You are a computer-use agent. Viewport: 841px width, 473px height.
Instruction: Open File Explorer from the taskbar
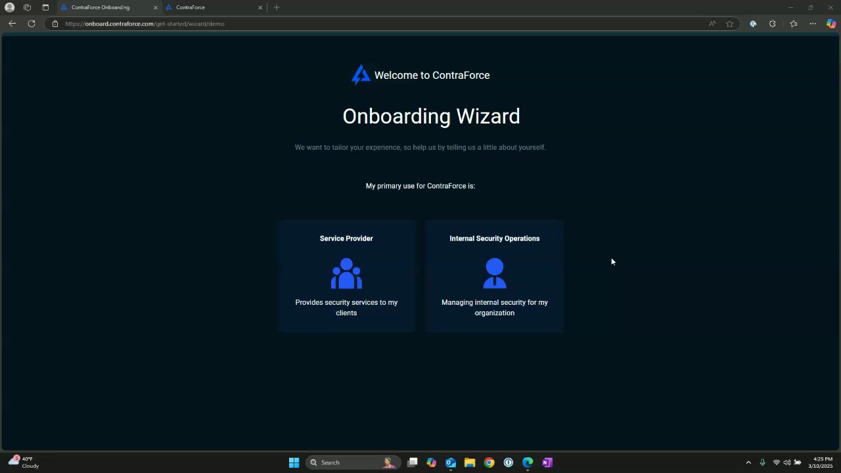[470, 462]
